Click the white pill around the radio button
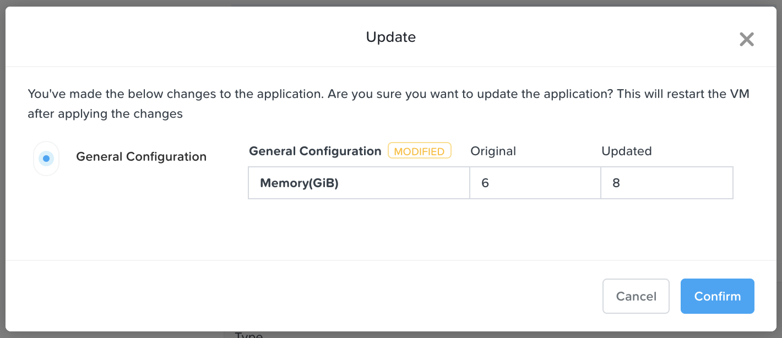 coord(46,159)
